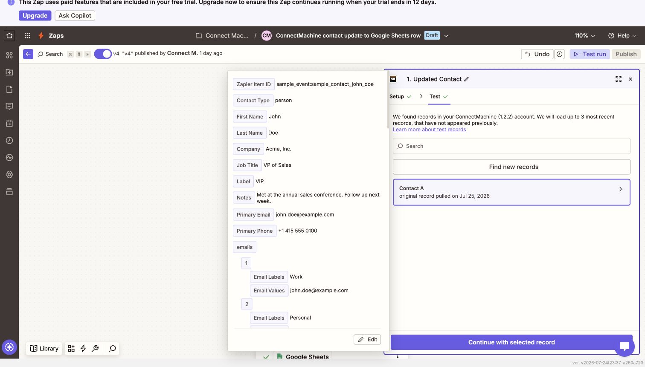The height and width of the screenshot is (367, 645).
Task: Open the sidebar versions stack icon
Action: [9, 191]
